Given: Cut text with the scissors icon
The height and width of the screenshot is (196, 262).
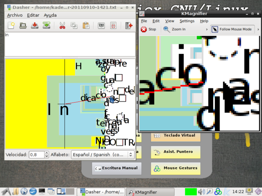Looking at the screenshot, I should [x=62, y=26].
